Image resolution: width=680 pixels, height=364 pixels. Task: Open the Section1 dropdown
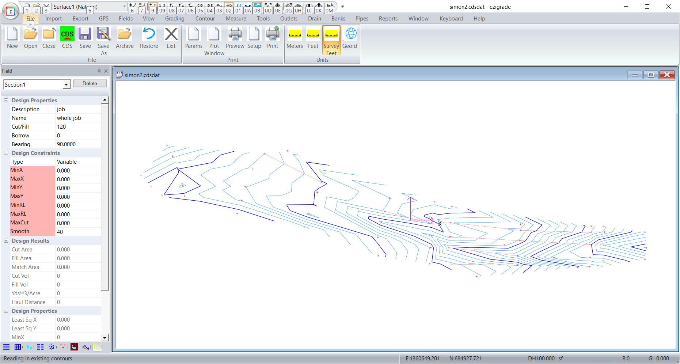pos(66,85)
